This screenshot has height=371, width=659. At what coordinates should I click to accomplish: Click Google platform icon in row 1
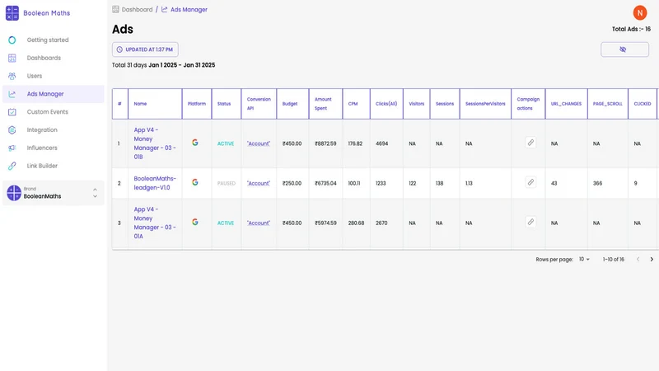(x=195, y=143)
